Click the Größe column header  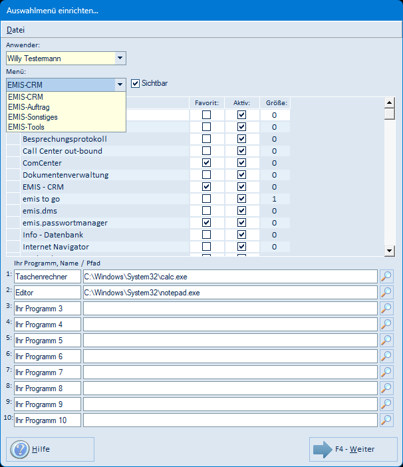(x=276, y=102)
